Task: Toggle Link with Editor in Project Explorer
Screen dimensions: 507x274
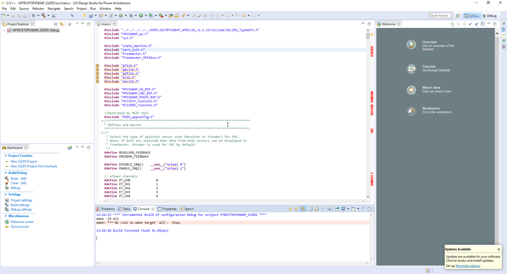Action: click(x=61, y=24)
